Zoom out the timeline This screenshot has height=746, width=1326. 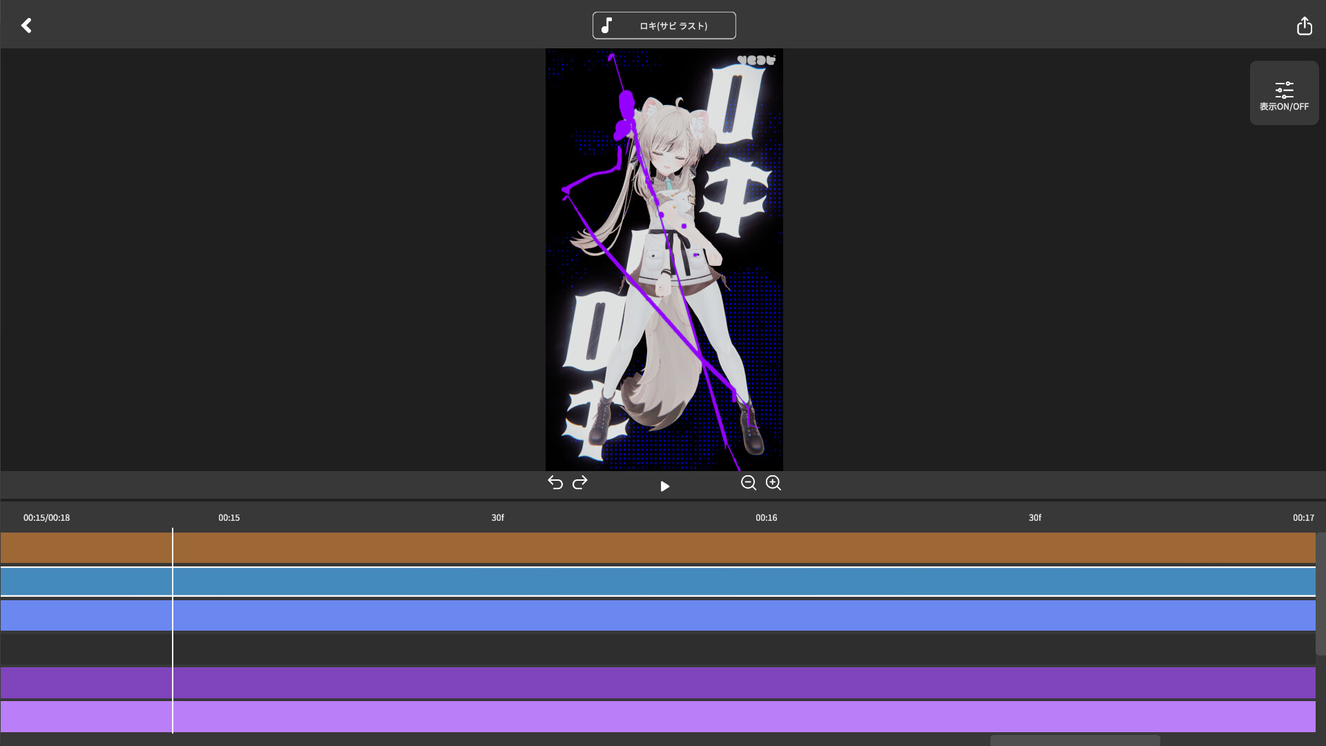click(x=748, y=483)
